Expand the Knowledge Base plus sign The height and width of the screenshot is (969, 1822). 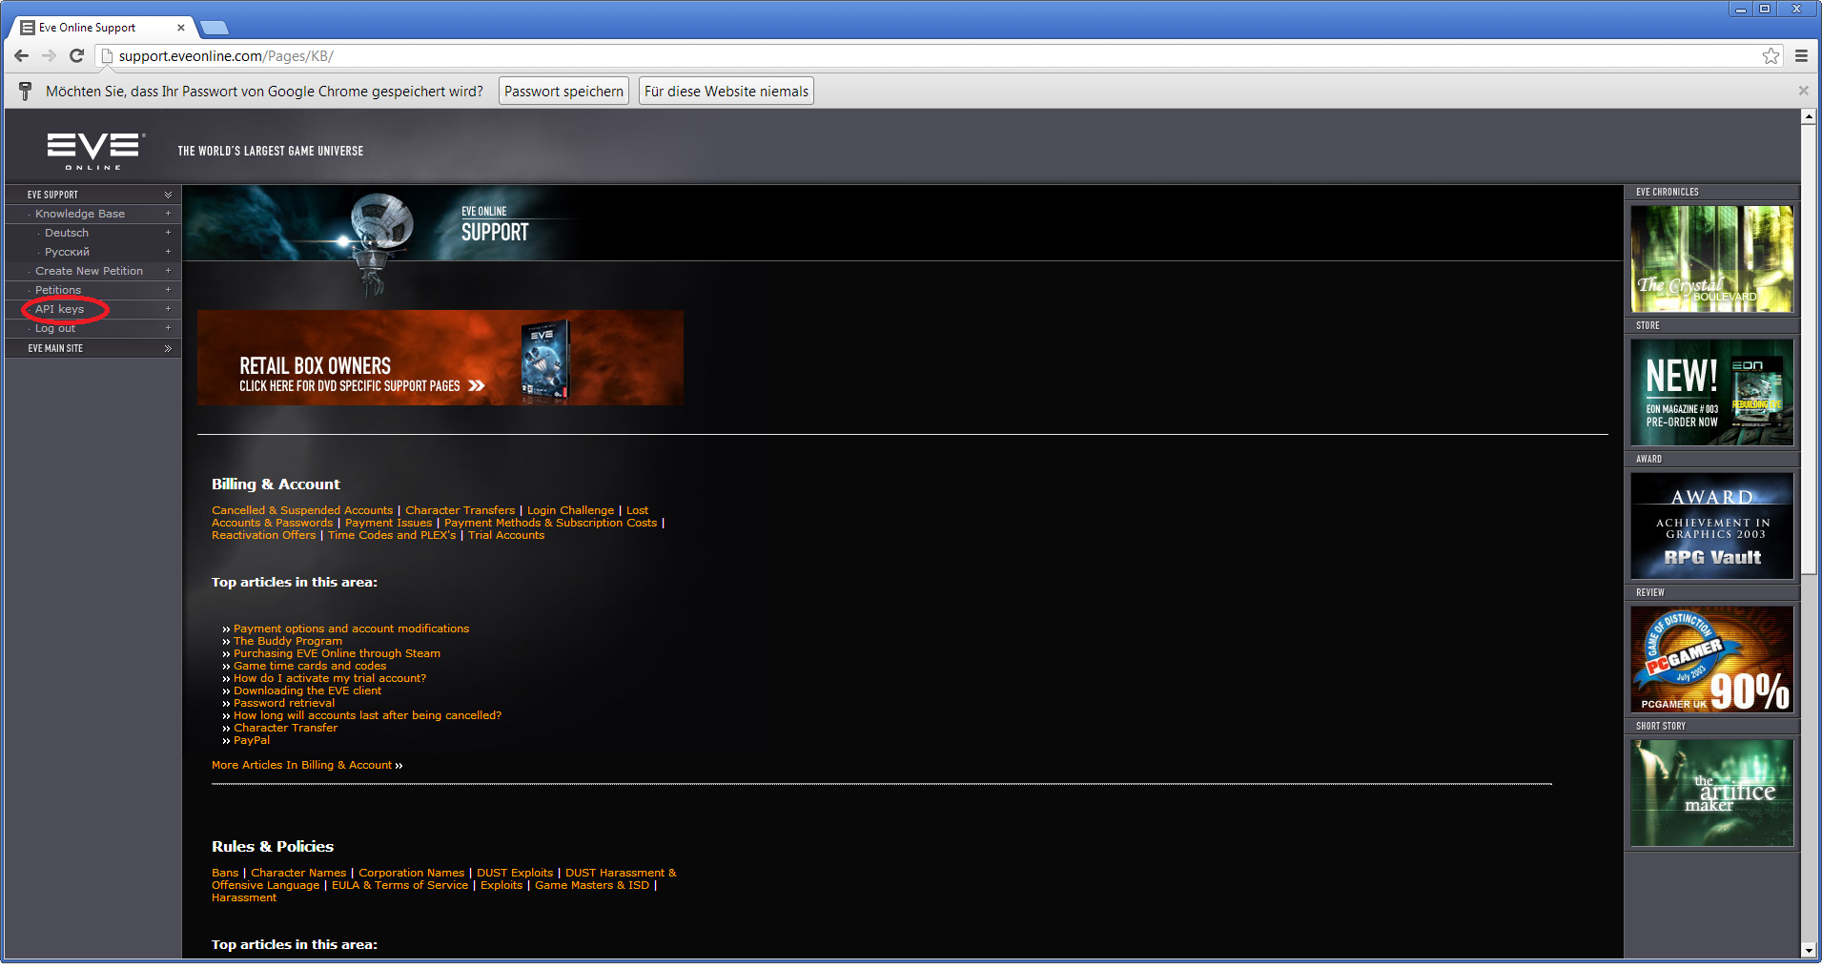tap(168, 214)
